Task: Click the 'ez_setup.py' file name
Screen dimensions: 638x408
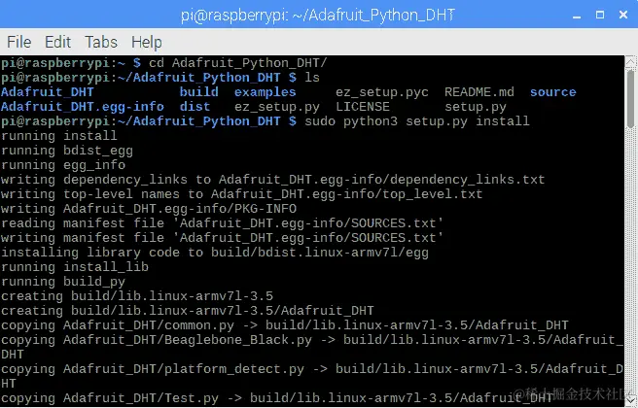Action: click(276, 107)
